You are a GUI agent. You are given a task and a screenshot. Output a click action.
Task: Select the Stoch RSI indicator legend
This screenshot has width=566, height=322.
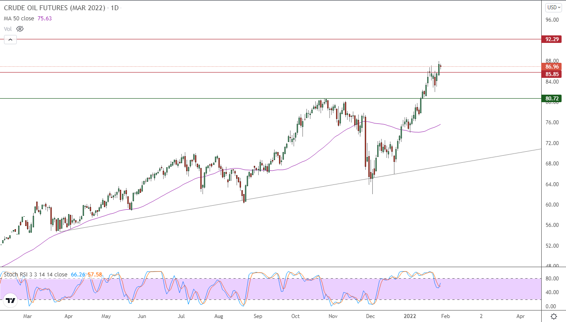(x=35, y=274)
